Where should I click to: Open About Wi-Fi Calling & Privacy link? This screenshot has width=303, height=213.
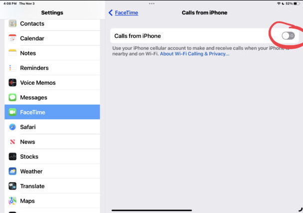point(195,54)
